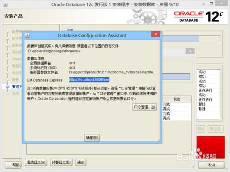Click the EM Database Express label
Image resolution: width=230 pixels, height=172 pixels.
[45, 80]
